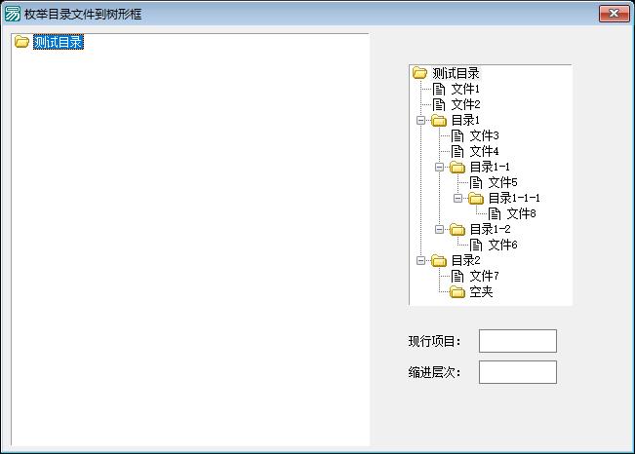Close the 枚举目录文件到树形框 window
This screenshot has height=454, width=635.
[613, 13]
